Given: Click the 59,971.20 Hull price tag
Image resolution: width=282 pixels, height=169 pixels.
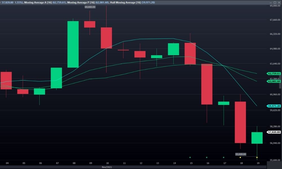Looking at the screenshot, I should 274,106.
